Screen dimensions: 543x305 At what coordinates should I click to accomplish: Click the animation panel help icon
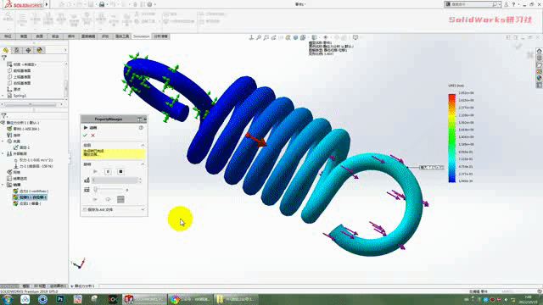click(141, 128)
